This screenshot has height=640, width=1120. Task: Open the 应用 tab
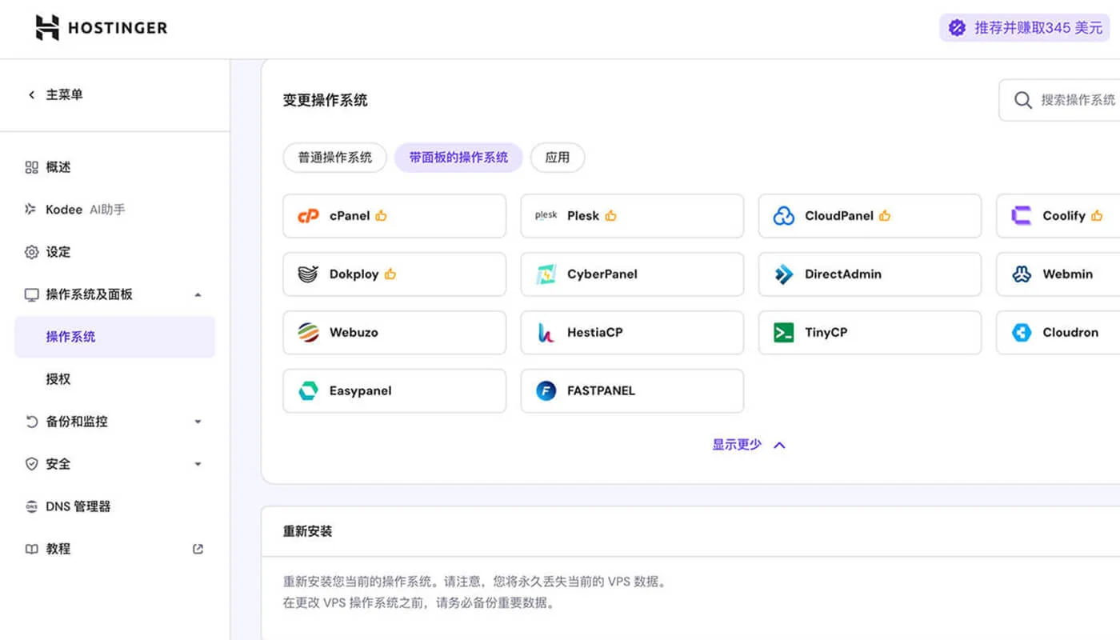point(558,158)
